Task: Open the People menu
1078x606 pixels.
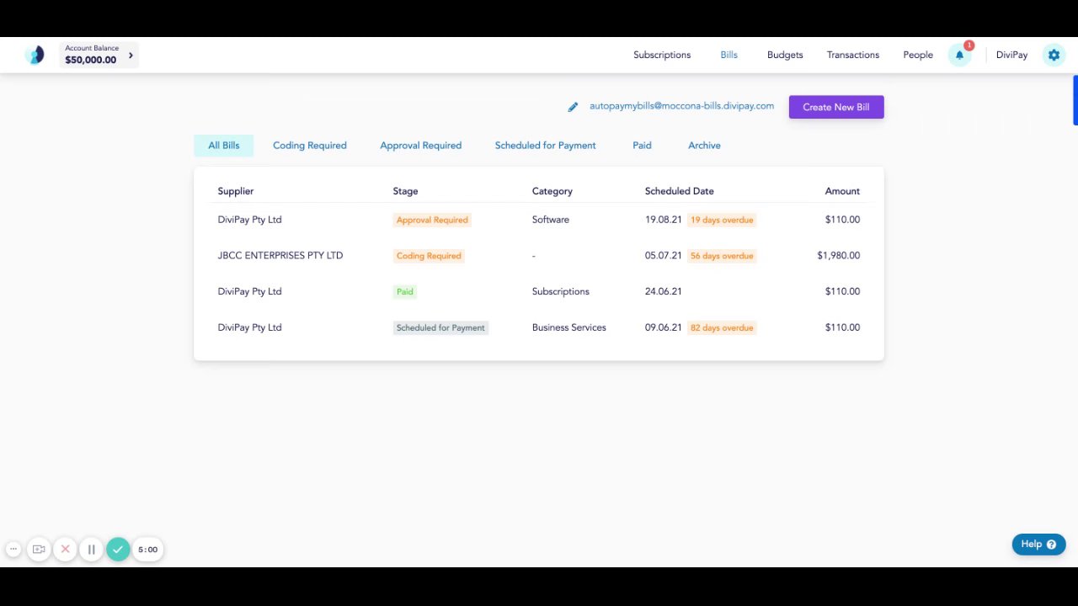Action: point(918,55)
